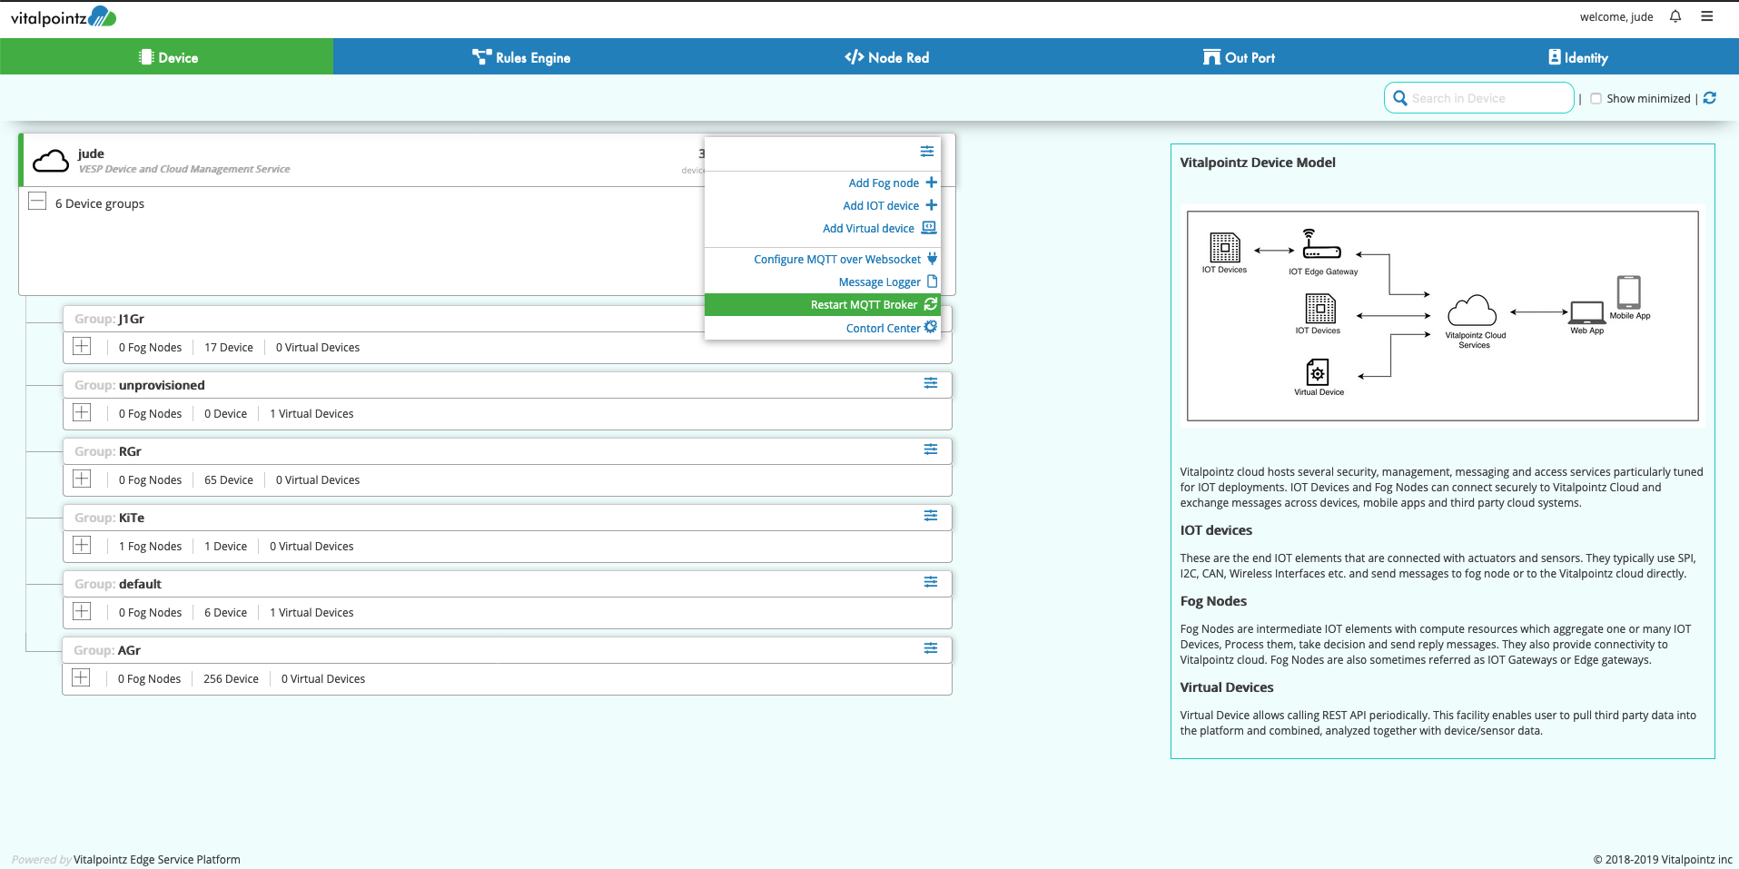The image size is (1739, 869).
Task: Open the Device tab
Action: pyautogui.click(x=166, y=57)
